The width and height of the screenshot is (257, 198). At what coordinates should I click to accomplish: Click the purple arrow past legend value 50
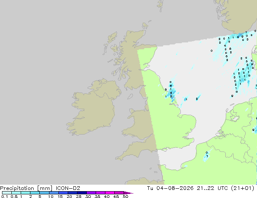click(128, 193)
